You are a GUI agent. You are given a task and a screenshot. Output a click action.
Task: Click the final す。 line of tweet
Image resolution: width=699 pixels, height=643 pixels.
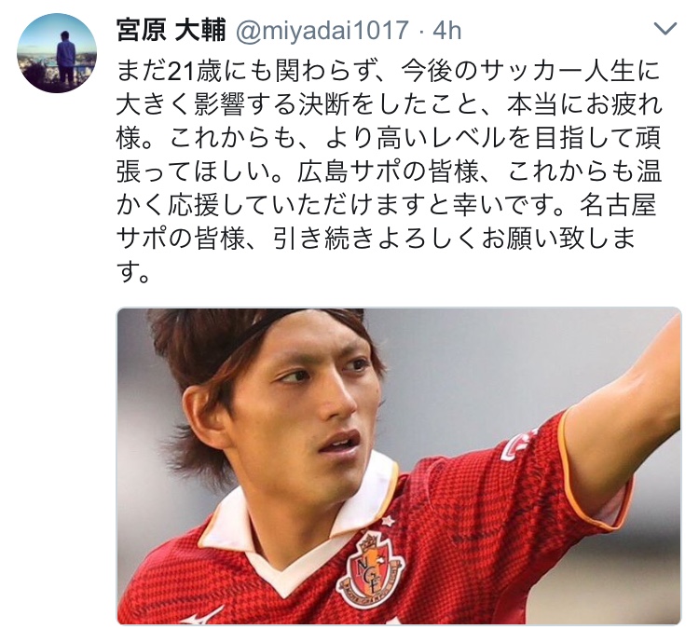(133, 272)
